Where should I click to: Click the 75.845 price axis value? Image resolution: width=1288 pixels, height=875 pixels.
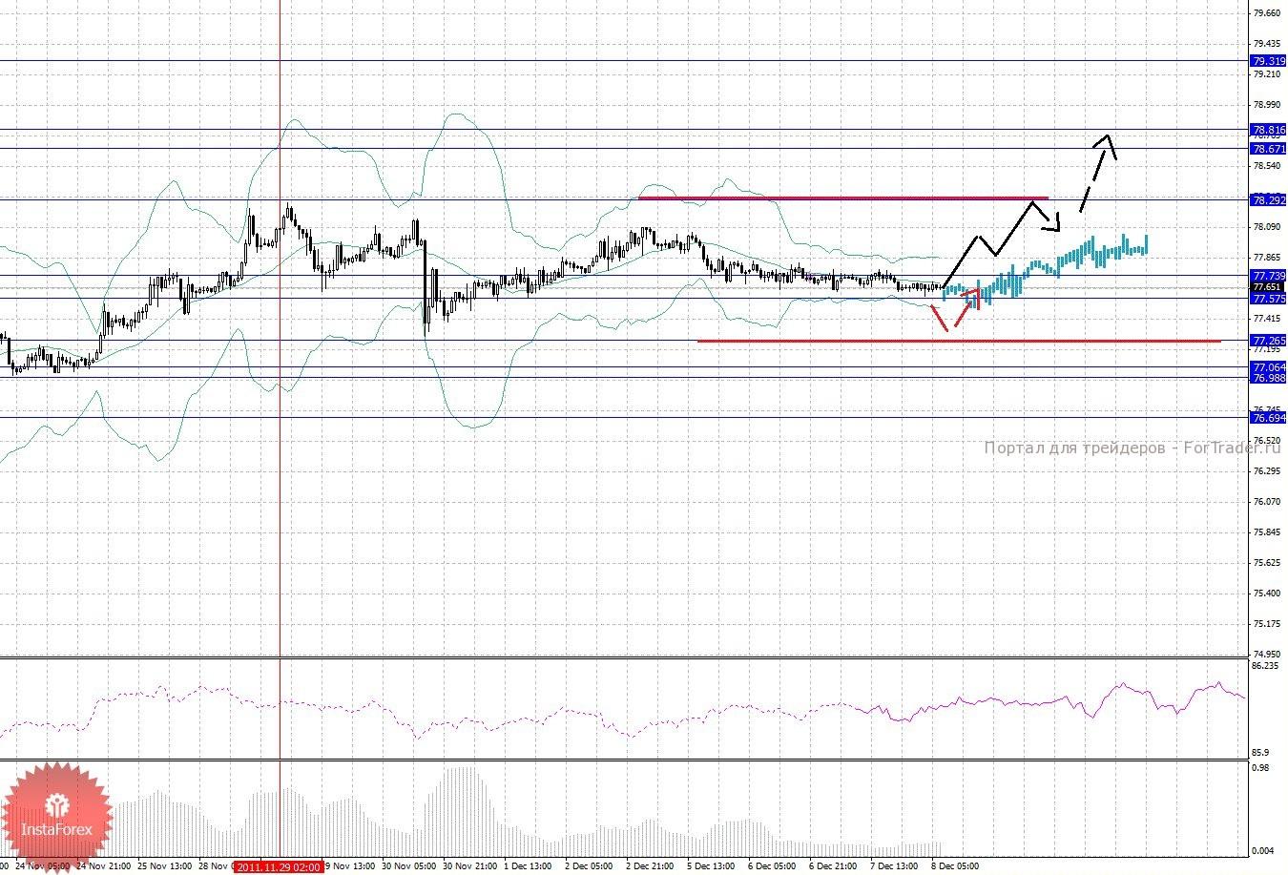(1268, 532)
